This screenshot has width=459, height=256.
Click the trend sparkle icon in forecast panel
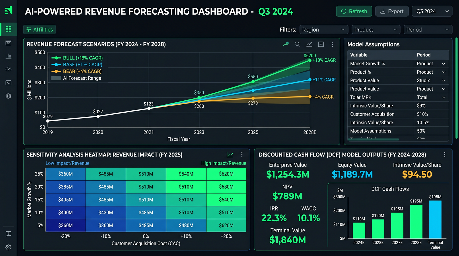286,44
